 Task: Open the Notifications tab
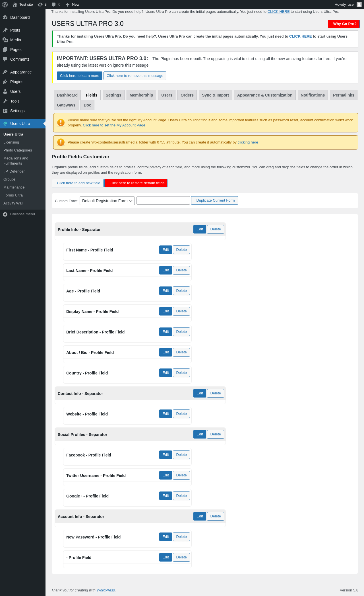(313, 95)
